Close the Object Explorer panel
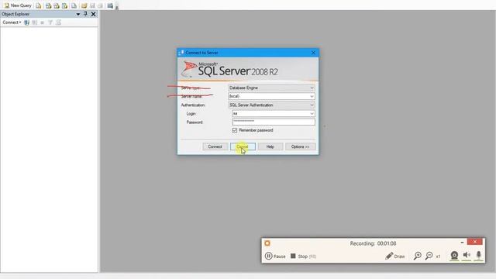This screenshot has height=279, width=496. tap(93, 14)
